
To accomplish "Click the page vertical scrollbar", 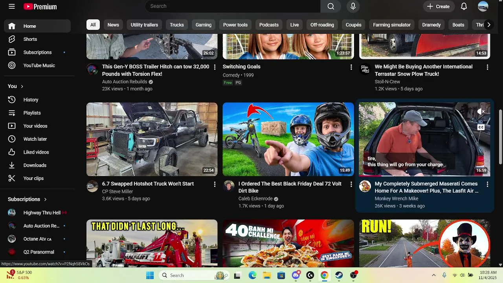I will pyautogui.click(x=500, y=137).
